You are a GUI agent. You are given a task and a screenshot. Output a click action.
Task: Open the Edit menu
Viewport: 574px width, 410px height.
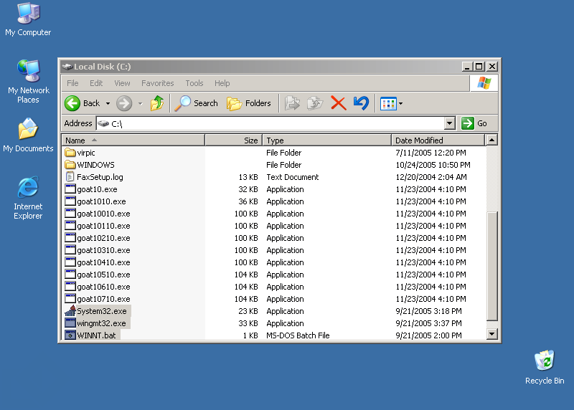point(96,83)
